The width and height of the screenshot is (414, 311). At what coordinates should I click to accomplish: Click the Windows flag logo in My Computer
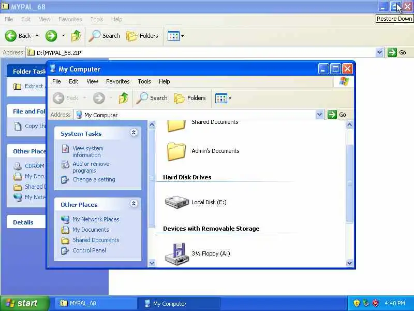[344, 81]
